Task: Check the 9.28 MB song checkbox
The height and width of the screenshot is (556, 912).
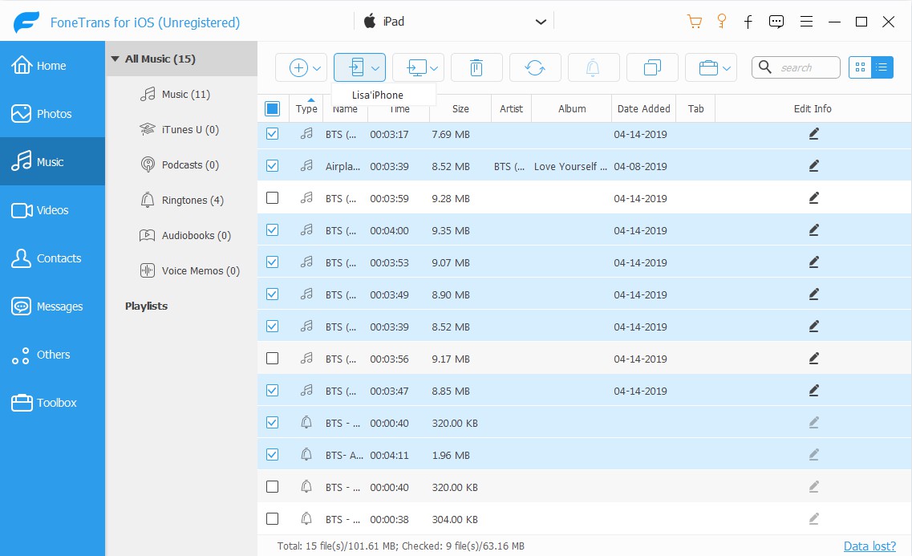Action: tap(272, 197)
